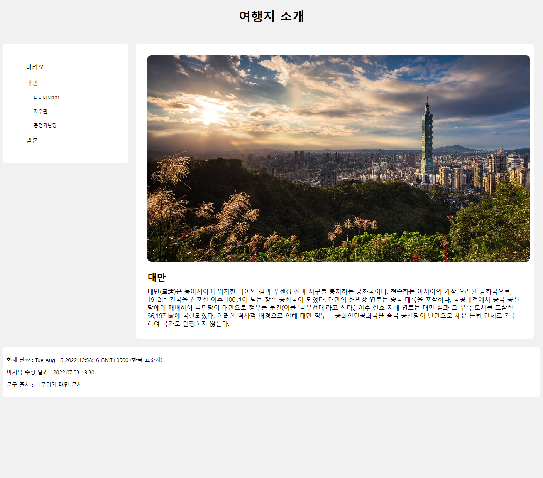
Task: Select the 대만 sidebar menu item
Action: point(32,83)
